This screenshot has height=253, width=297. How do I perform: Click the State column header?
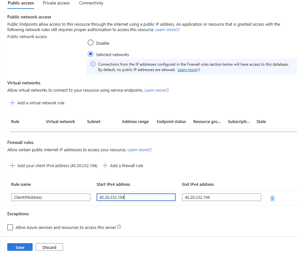[261, 121]
